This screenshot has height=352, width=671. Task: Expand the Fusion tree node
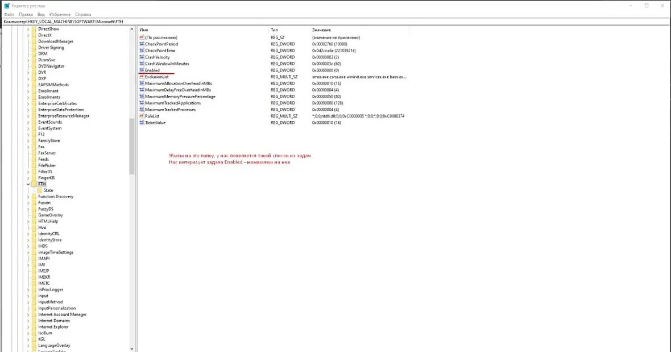pyautogui.click(x=28, y=203)
